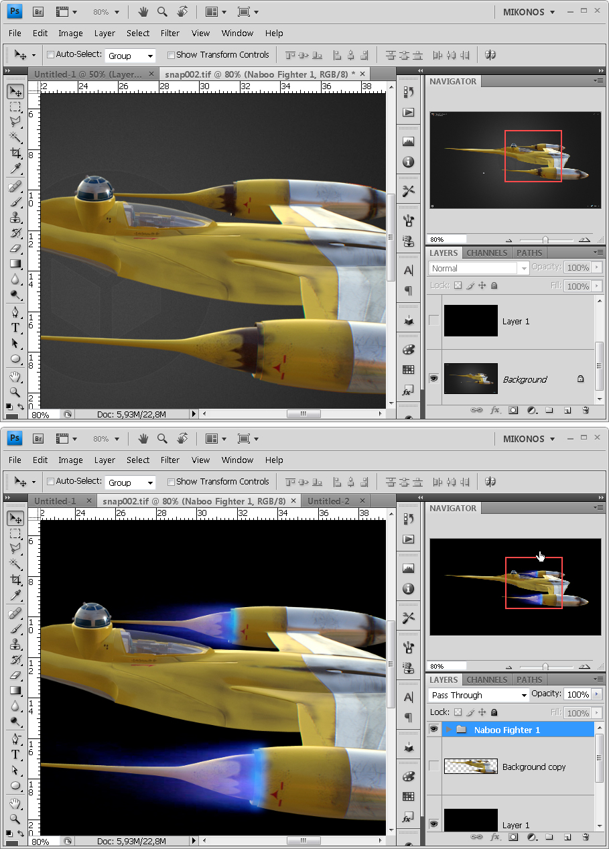Enable Auto-Select checkbox in the upper window
This screenshot has height=849, width=609.
(51, 55)
